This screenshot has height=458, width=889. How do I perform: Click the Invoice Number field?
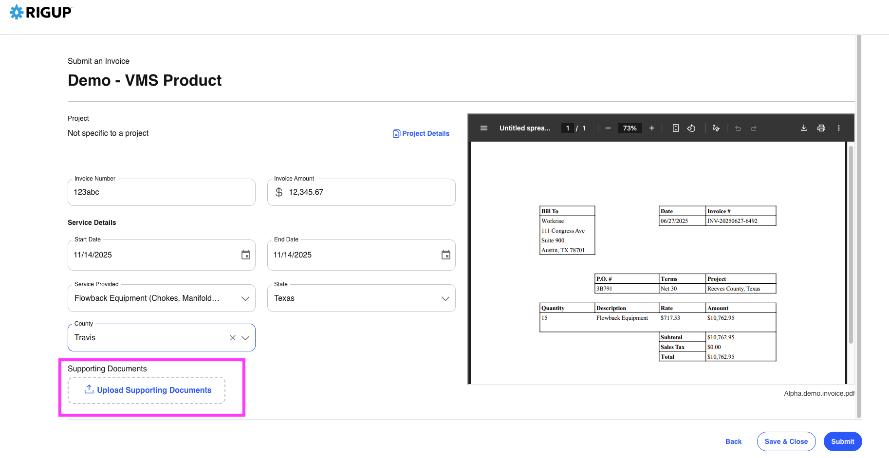coord(162,192)
